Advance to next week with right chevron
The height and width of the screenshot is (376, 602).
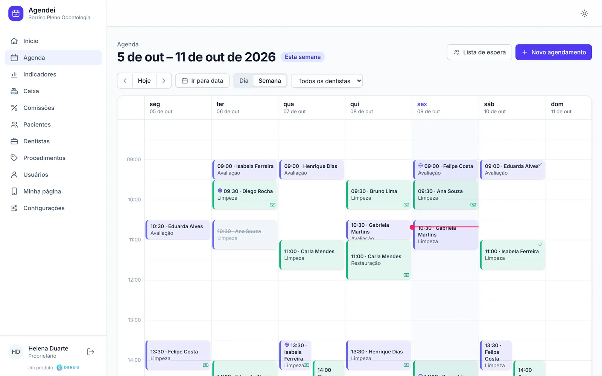pyautogui.click(x=164, y=81)
